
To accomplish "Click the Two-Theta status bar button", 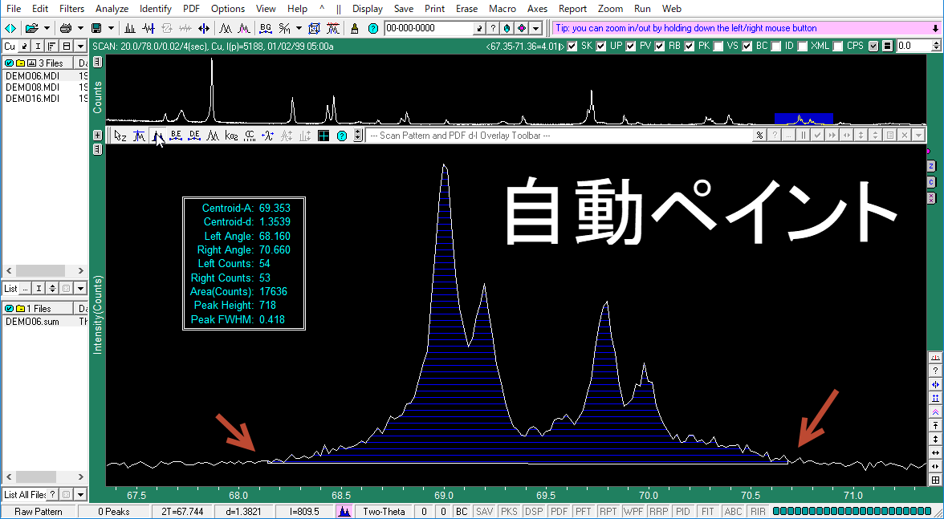I will 384,512.
